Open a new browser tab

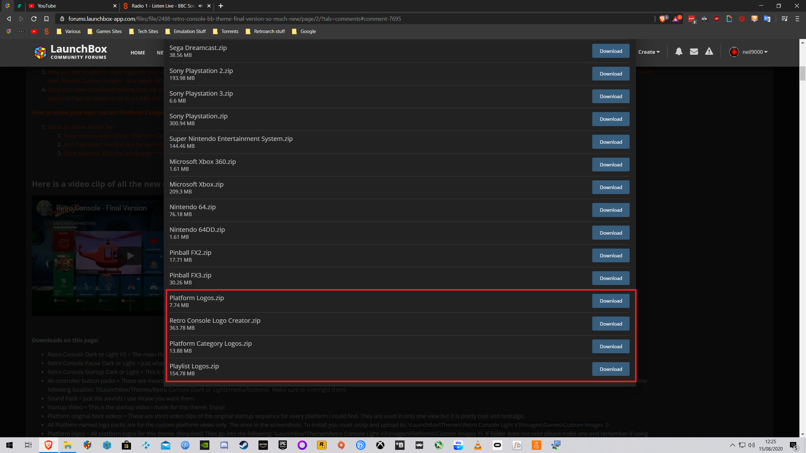tap(221, 6)
